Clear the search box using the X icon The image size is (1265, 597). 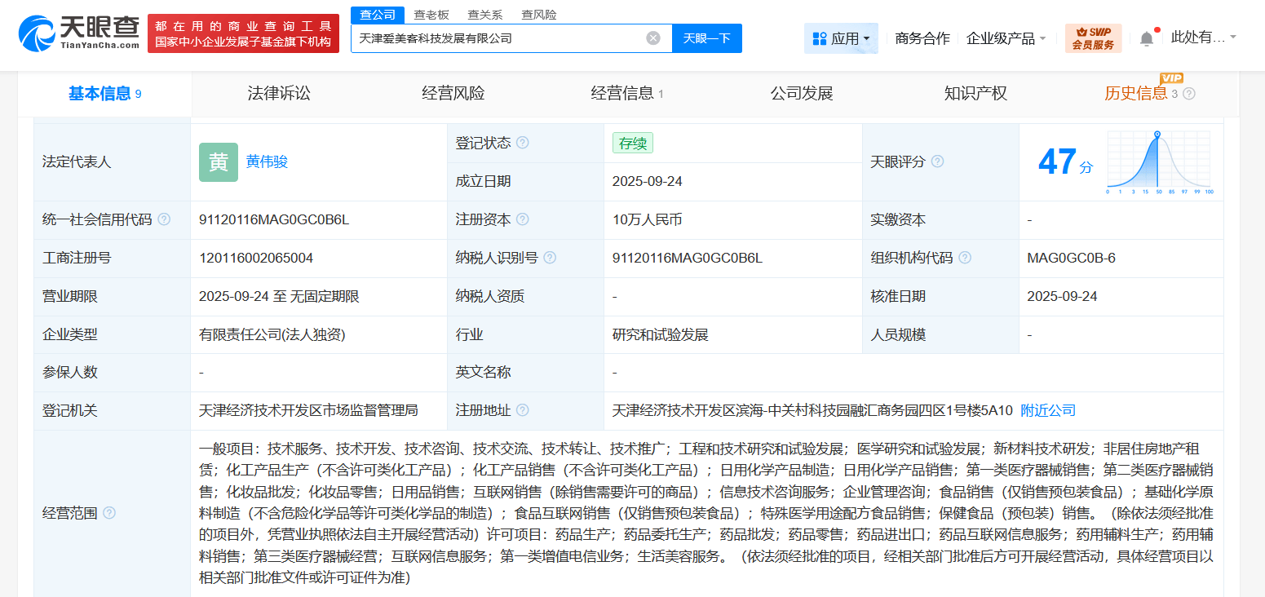[652, 38]
